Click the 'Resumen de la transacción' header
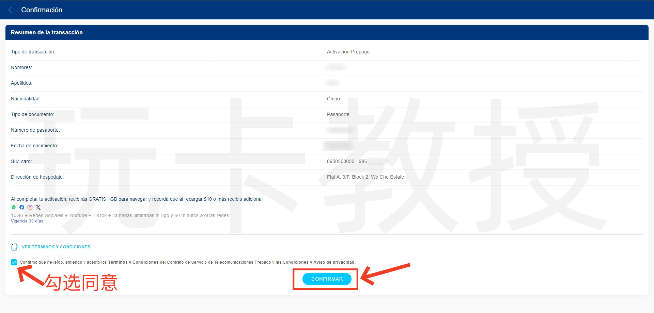Image resolution: width=654 pixels, height=313 pixels. tap(47, 33)
